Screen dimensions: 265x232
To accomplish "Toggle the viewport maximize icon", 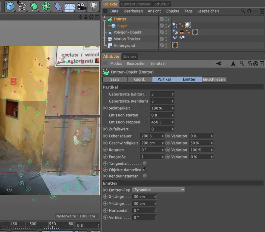I will tap(97, 17).
